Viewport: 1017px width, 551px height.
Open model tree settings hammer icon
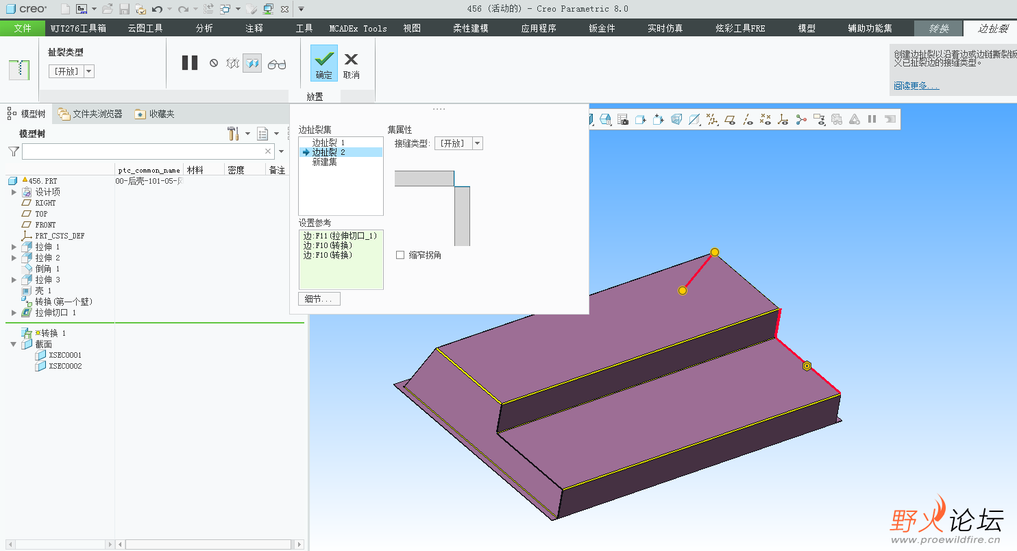233,133
